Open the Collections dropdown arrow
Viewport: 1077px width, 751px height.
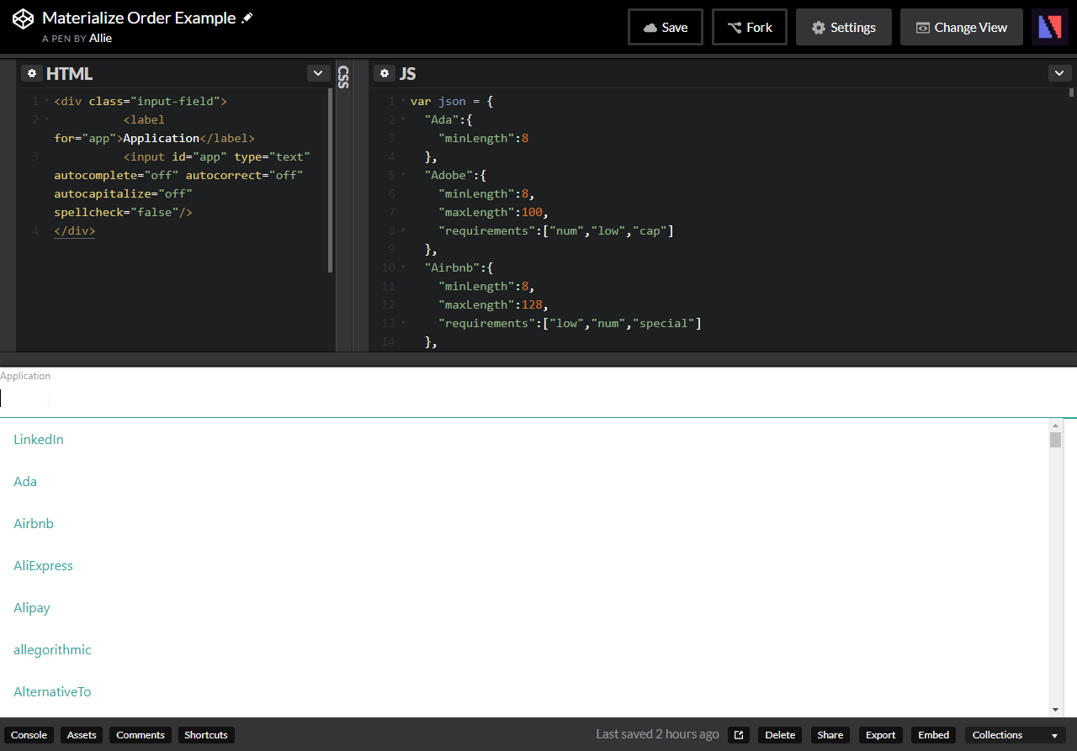pyautogui.click(x=1053, y=734)
